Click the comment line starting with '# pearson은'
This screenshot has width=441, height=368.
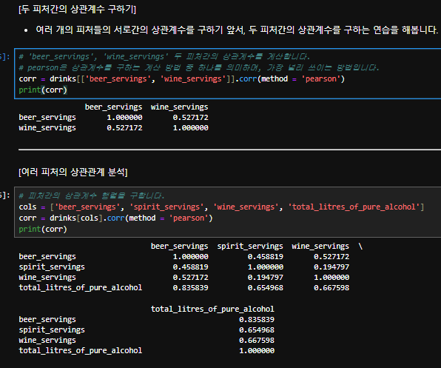click(199, 68)
